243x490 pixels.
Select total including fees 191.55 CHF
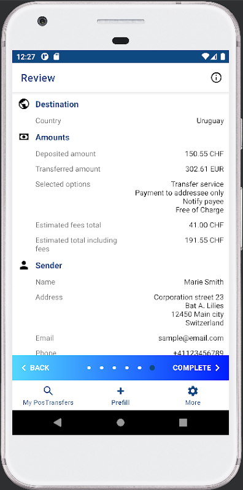tap(204, 240)
